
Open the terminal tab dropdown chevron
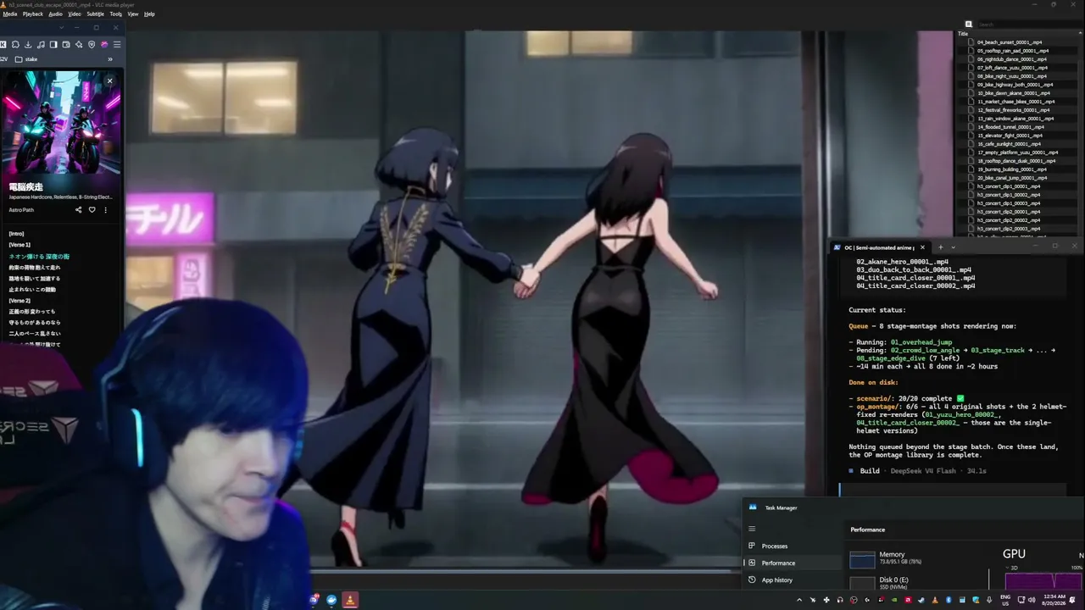point(953,247)
